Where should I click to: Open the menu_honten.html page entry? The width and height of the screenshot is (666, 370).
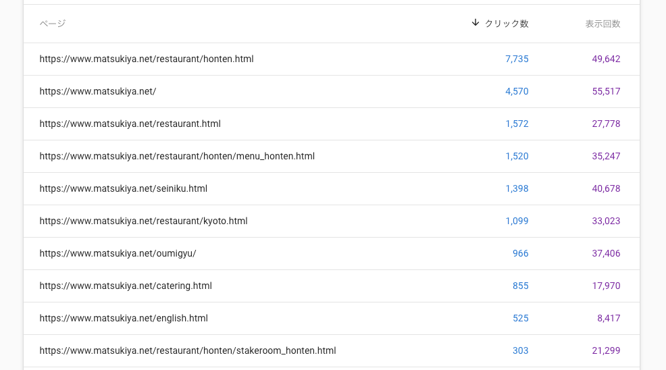177,157
